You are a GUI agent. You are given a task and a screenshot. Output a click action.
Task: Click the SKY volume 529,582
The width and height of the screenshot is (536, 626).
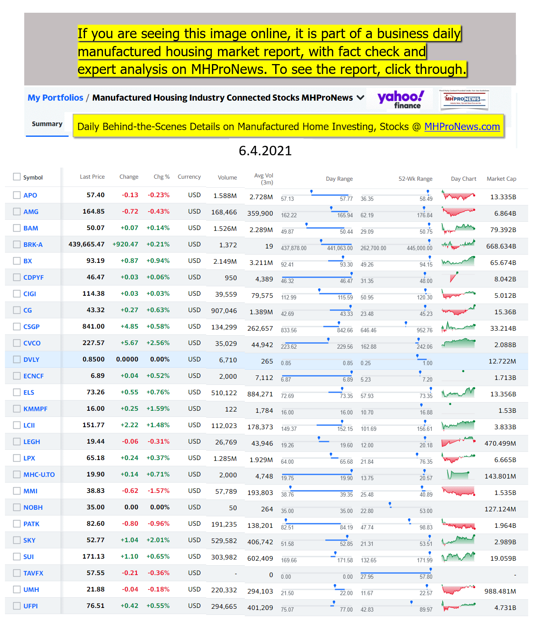tap(224, 541)
